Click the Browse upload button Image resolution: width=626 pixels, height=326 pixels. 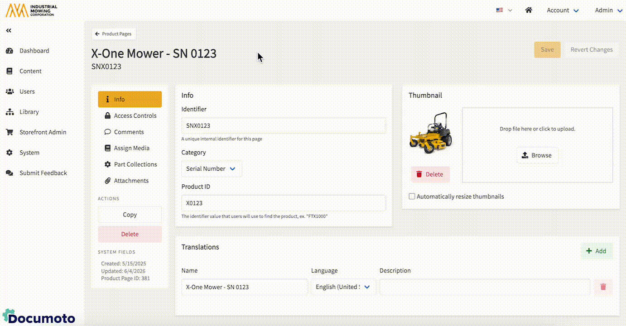(x=537, y=155)
